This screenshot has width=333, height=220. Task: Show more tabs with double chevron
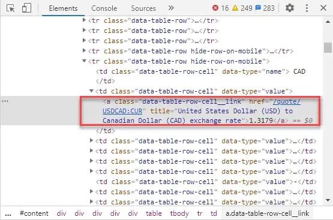[x=171, y=8]
